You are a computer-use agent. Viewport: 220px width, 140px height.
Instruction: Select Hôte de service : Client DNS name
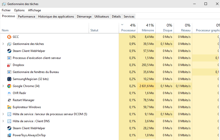31,121
